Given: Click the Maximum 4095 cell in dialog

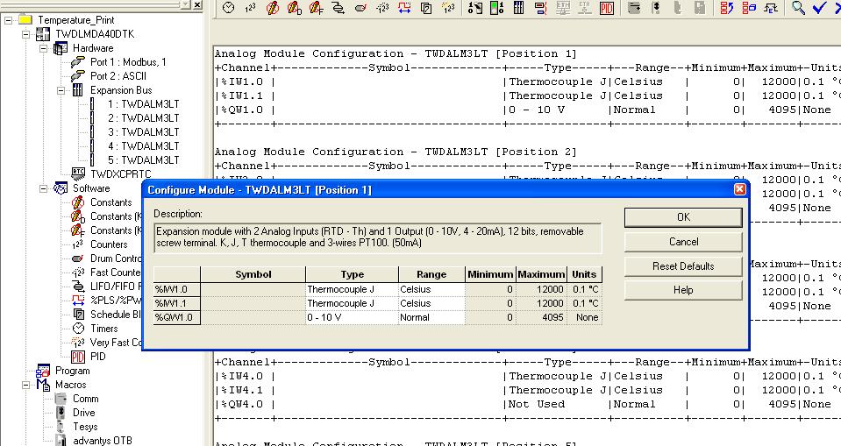Looking at the screenshot, I should click(541, 317).
